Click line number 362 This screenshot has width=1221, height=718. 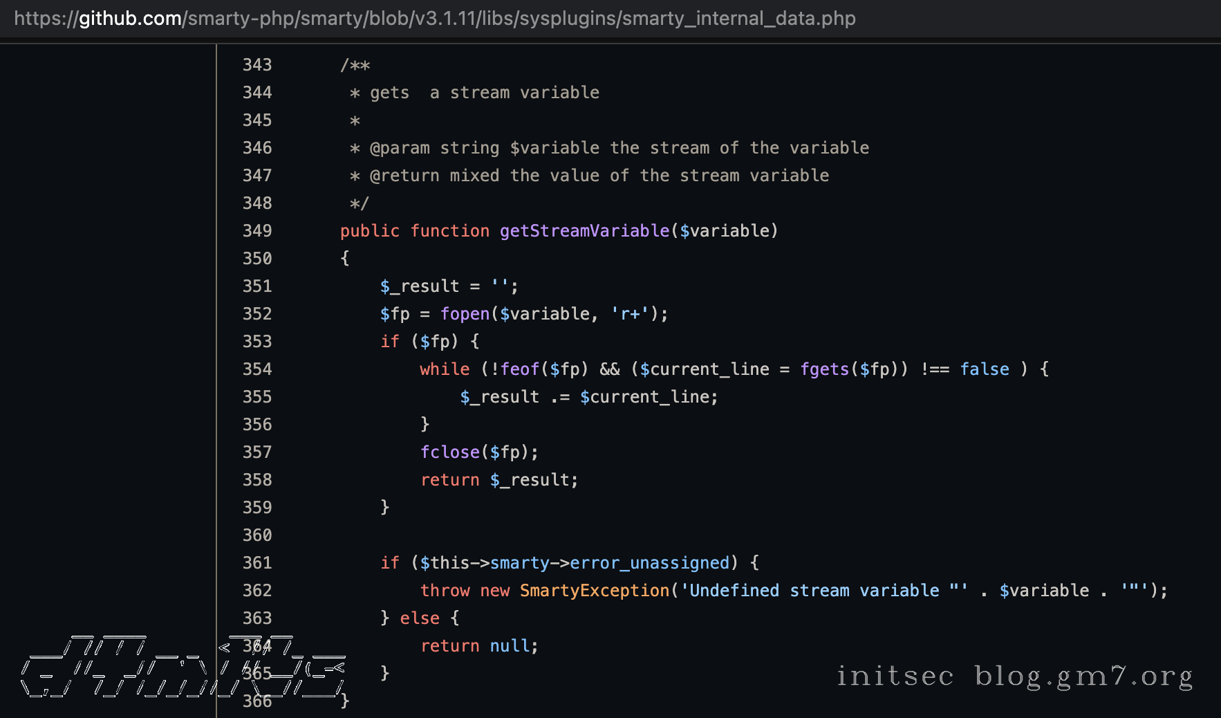[x=257, y=591]
